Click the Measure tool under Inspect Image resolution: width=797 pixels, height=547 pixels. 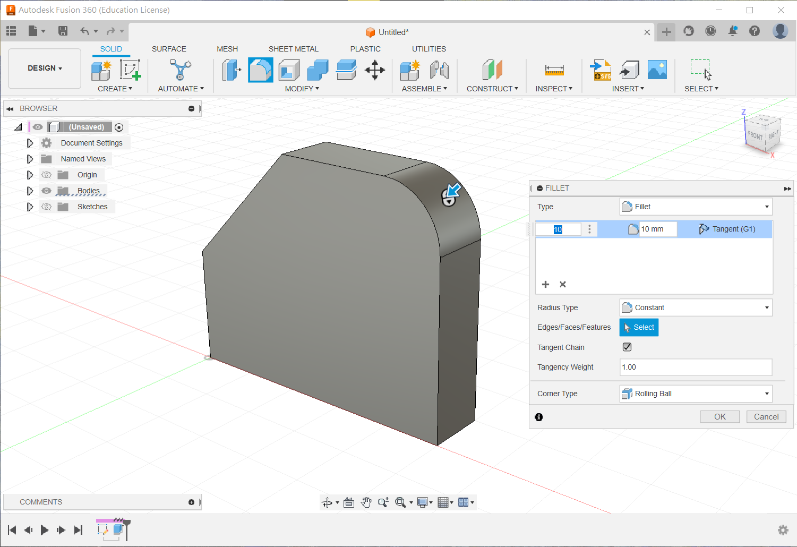554,70
